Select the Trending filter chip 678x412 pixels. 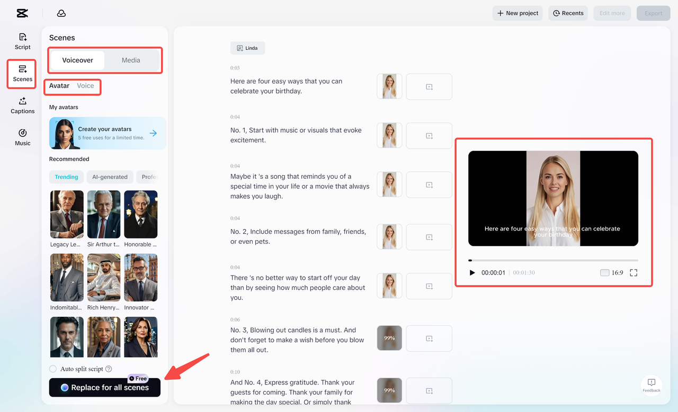(x=66, y=177)
